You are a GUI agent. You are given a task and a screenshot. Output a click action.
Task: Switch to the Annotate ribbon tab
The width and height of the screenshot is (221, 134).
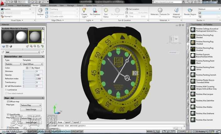coord(53,6)
